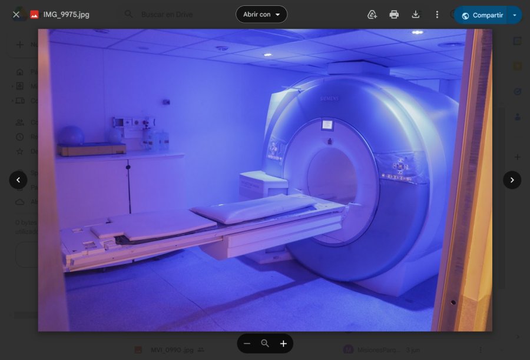The image size is (530, 360).
Task: Zoom out of the image preview
Action: point(247,344)
